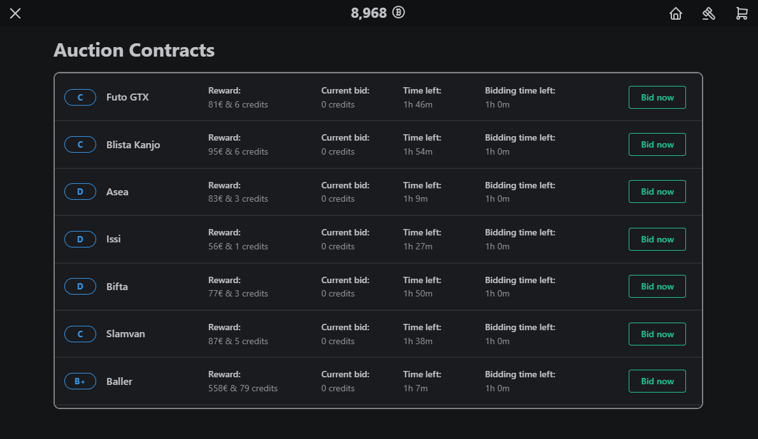Open the shopping cart icon

[x=741, y=13]
